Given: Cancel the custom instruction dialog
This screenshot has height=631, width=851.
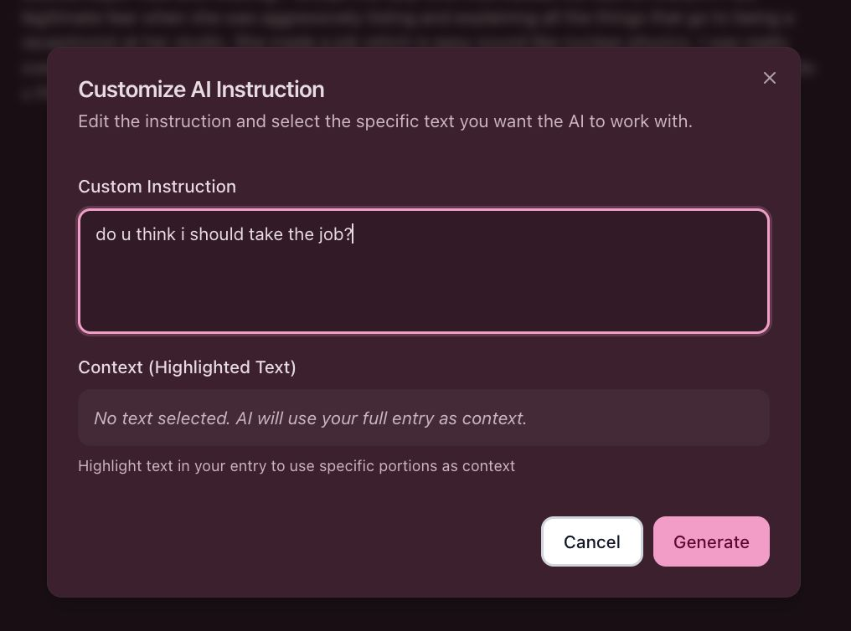Looking at the screenshot, I should [591, 541].
